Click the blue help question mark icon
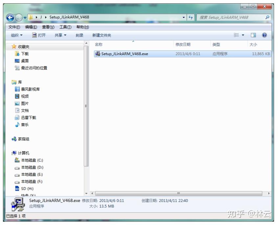Viewport: 278px width, 225px height. tap(264, 35)
